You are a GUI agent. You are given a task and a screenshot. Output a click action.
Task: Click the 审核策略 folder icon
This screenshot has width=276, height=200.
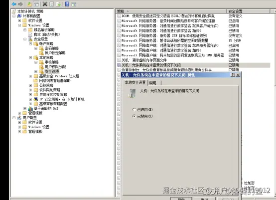[x=41, y=62]
